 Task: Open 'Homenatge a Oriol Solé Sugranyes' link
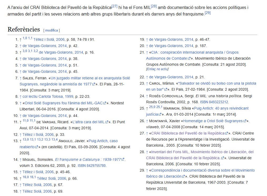[x=213, y=121]
